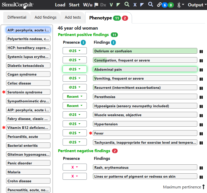This screenshot has height=193, width=207.
Task: Open the DNA helix icon menu
Action: pos(181,5)
